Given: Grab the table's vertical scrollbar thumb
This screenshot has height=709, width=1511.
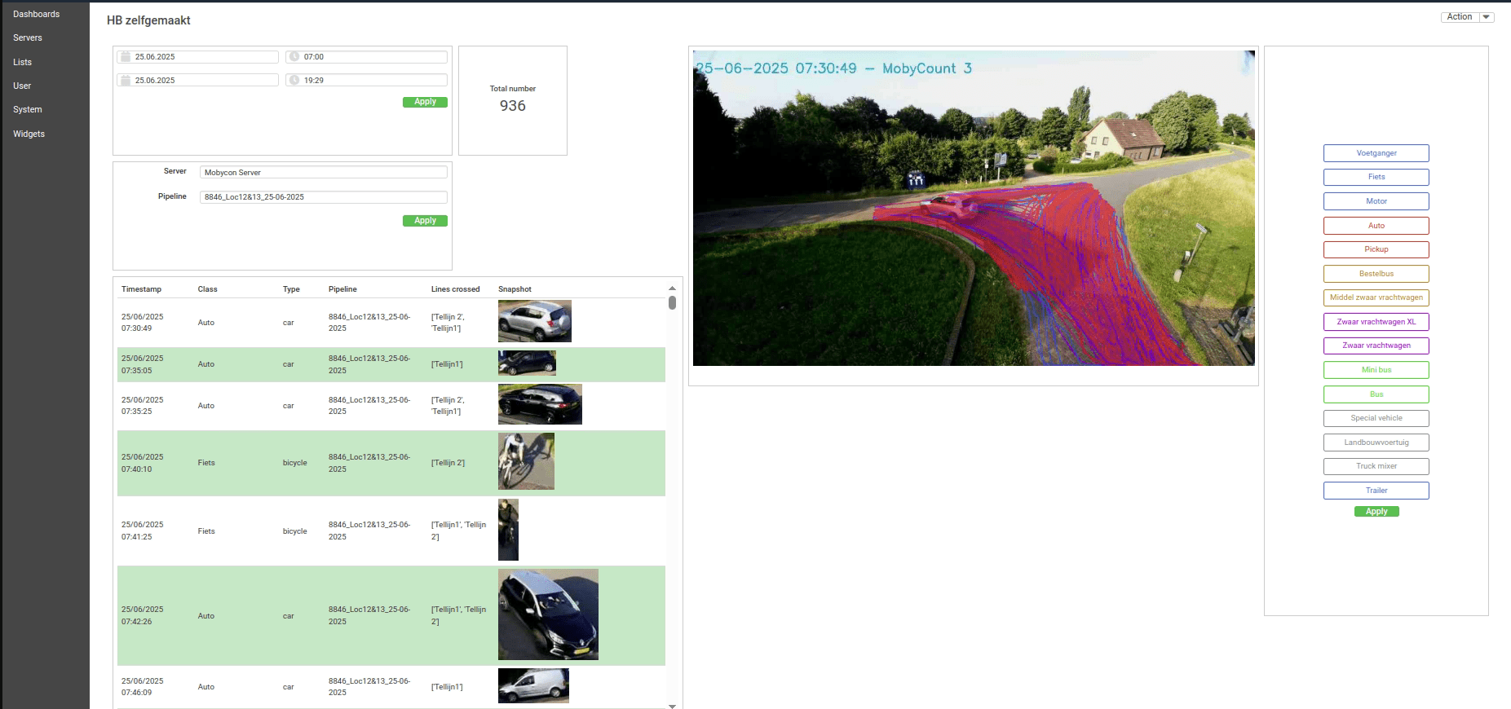Looking at the screenshot, I should [672, 303].
